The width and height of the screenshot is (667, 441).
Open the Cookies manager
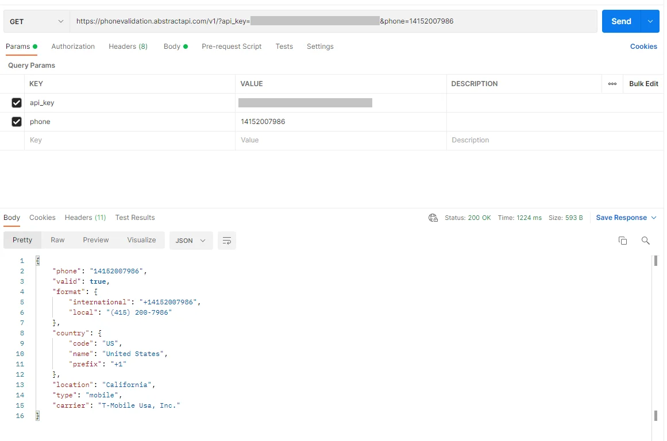tap(643, 47)
